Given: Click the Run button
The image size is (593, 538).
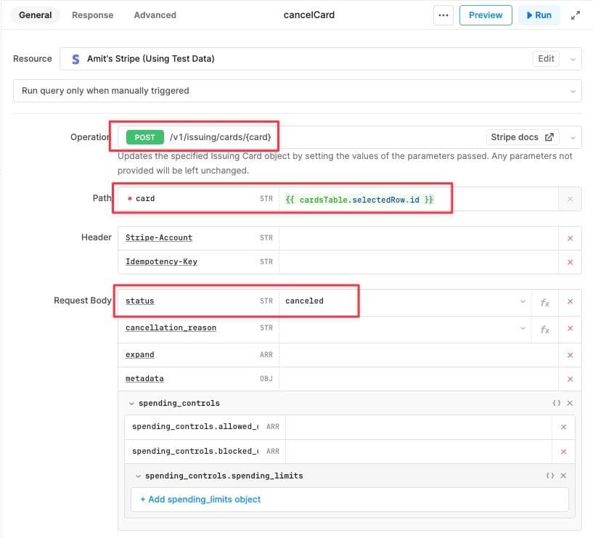Looking at the screenshot, I should tap(539, 15).
